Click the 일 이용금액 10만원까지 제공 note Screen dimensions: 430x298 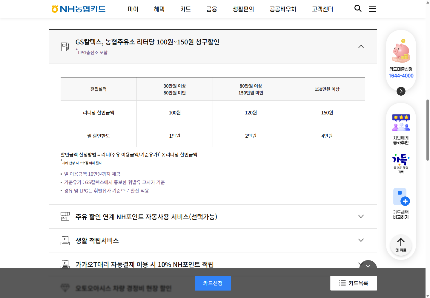pos(92,174)
